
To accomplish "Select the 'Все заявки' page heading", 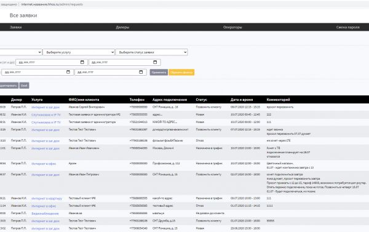I will tap(23, 15).
